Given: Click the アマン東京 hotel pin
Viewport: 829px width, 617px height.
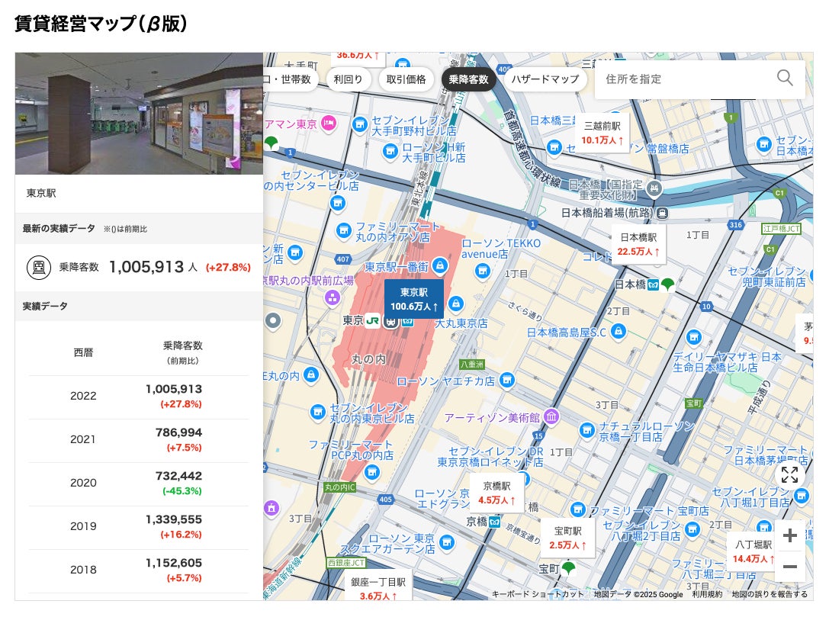Looking at the screenshot, I should pyautogui.click(x=329, y=124).
